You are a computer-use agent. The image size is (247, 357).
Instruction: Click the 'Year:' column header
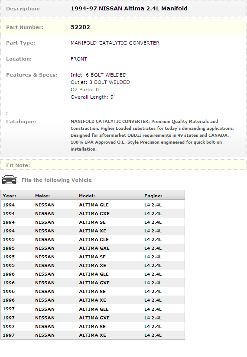tap(10, 196)
